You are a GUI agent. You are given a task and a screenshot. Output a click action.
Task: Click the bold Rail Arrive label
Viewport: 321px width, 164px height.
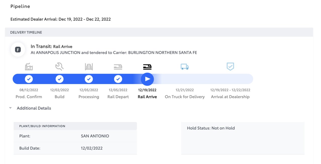click(147, 97)
